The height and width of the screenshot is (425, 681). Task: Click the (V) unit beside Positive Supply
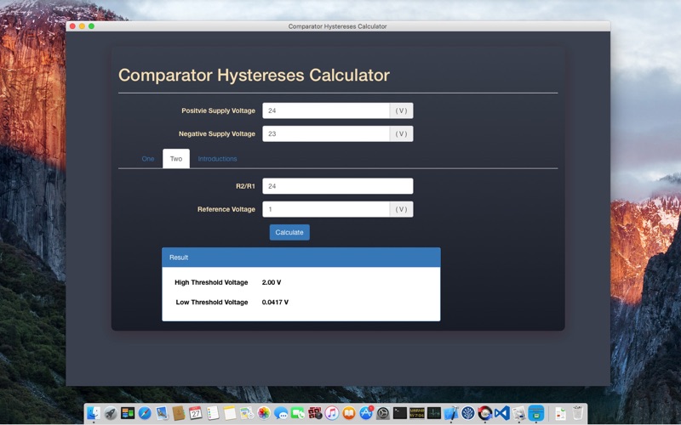(401, 110)
